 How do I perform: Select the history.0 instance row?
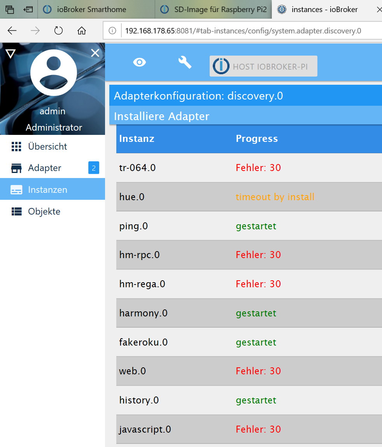(249, 400)
